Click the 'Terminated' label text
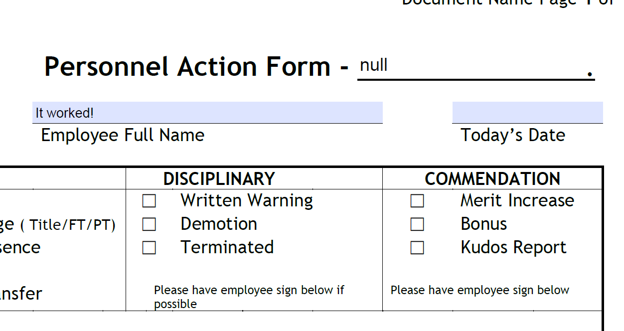This screenshot has height=331, width=624. click(x=227, y=247)
